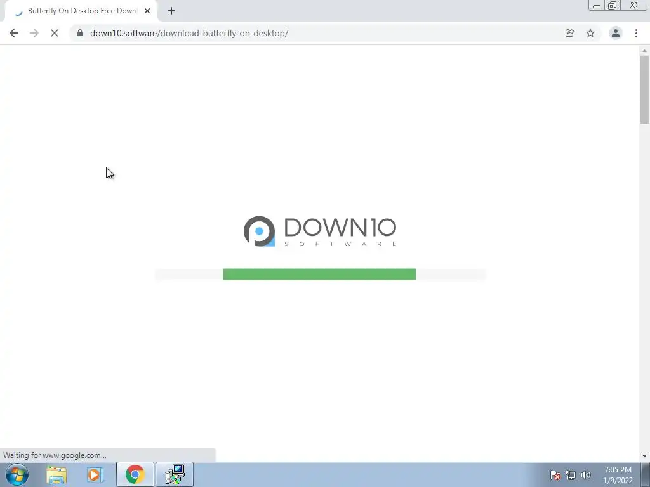Open a new browser tab
The height and width of the screenshot is (487, 650).
171,11
